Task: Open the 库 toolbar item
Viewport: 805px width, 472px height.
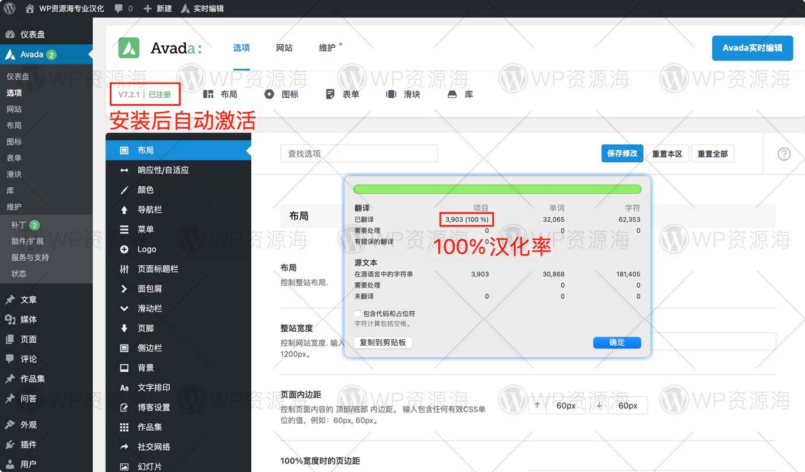Action: pyautogui.click(x=460, y=94)
